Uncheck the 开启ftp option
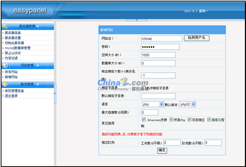This screenshot has width=246, height=167. pyautogui.click(x=172, y=120)
